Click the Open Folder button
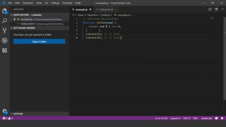226x127 pixels. [39, 42]
